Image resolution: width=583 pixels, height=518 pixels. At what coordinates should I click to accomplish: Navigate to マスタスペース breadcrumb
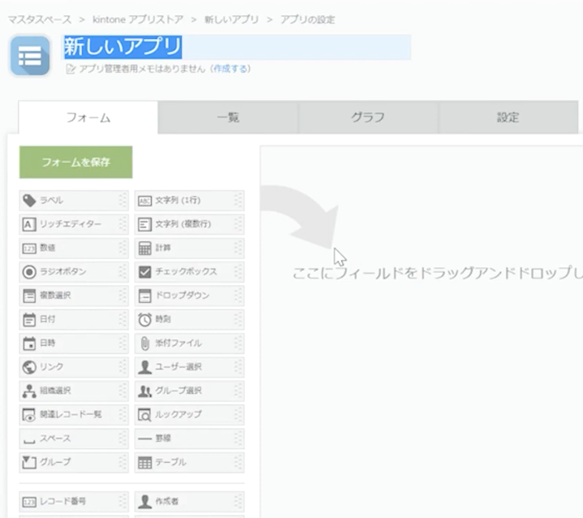click(x=40, y=19)
